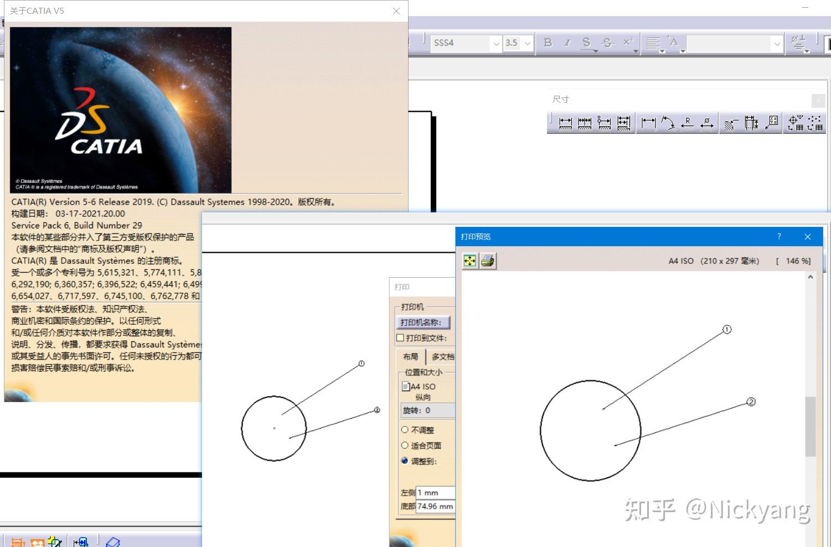Select the cumulated dimensions tool
Screen dimensions: 831x547
pyautogui.click(x=604, y=123)
